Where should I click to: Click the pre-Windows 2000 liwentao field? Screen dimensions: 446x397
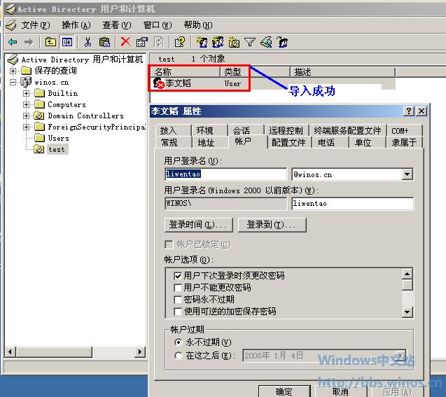pyautogui.click(x=352, y=203)
